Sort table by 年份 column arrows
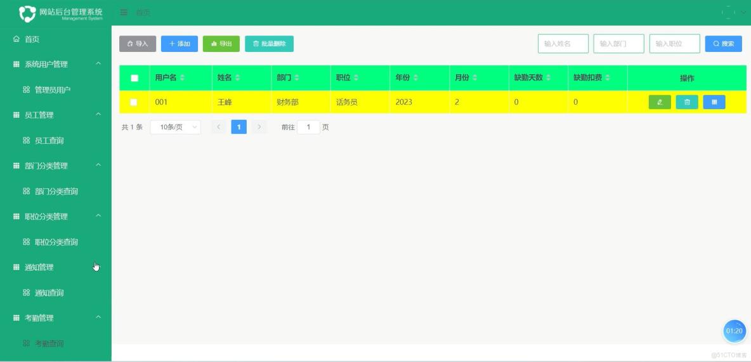 coord(415,77)
